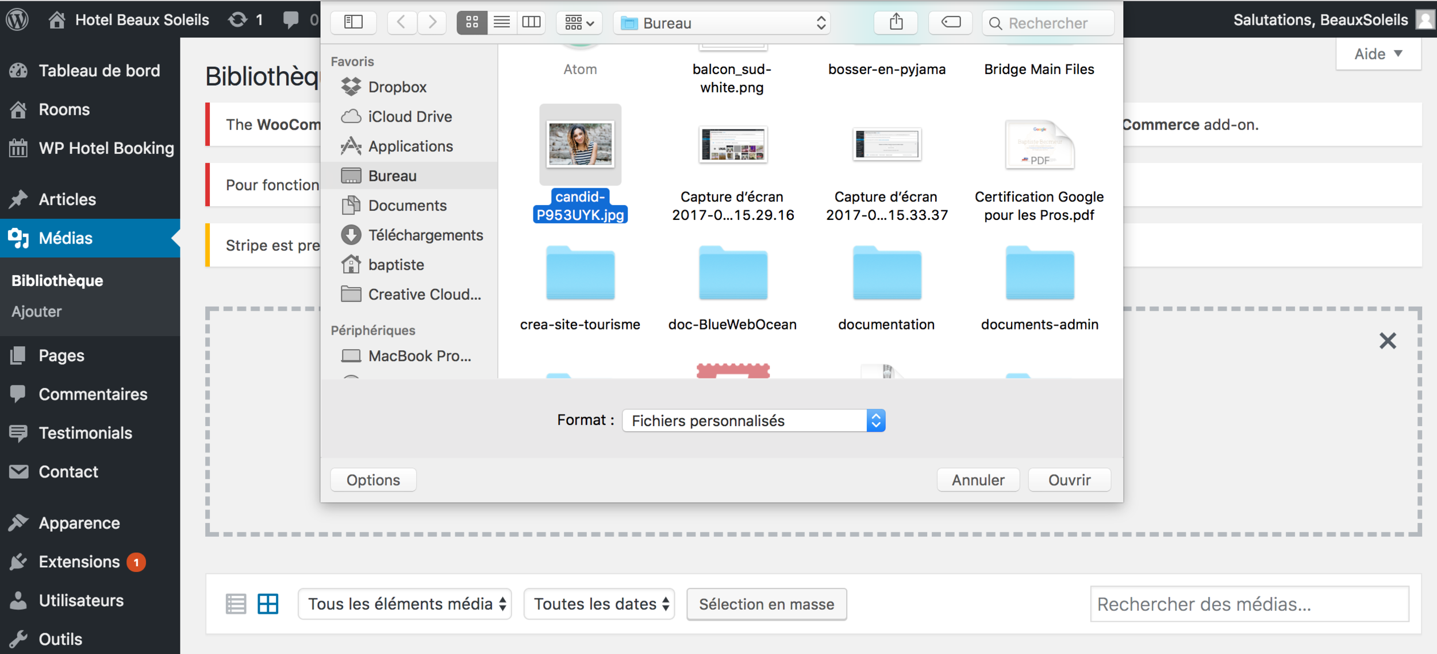1437x654 pixels.
Task: Open the Apparence menu item
Action: (79, 523)
